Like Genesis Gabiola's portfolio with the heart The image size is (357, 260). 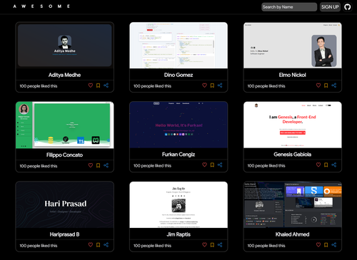click(318, 165)
